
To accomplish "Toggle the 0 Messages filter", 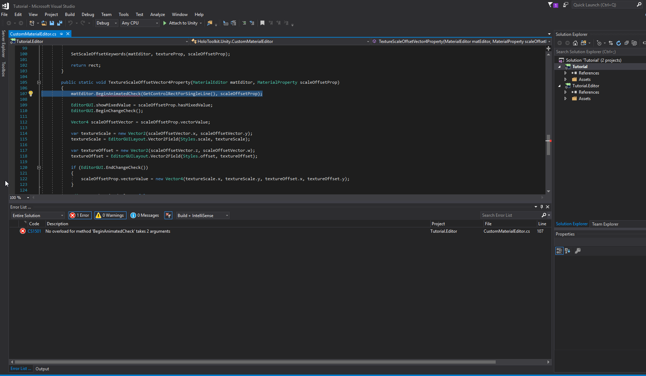I will pyautogui.click(x=144, y=215).
